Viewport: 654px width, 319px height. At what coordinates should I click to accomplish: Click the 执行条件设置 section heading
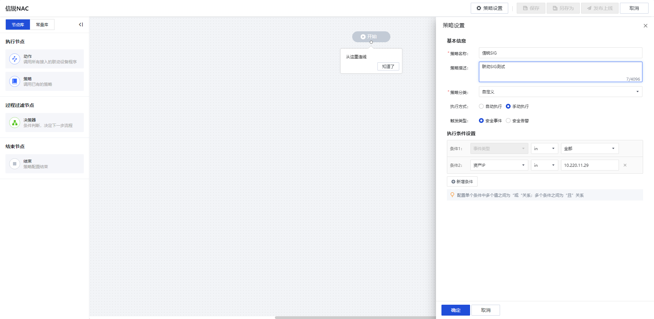tap(461, 133)
